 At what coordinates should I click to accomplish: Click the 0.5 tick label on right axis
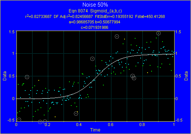(x=178, y=76)
